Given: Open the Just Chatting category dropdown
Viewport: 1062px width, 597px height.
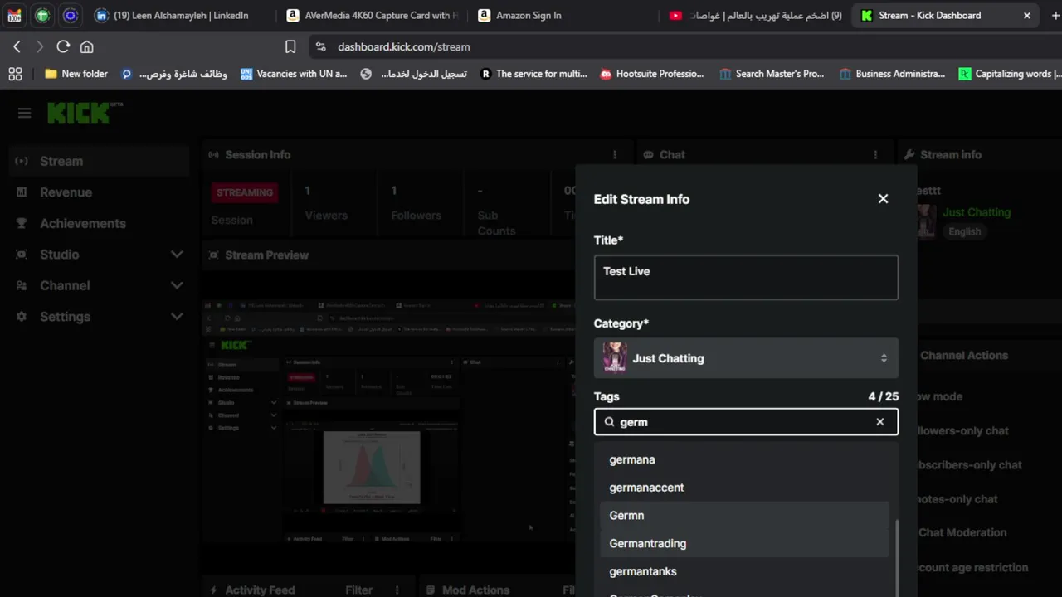Looking at the screenshot, I should coord(746,358).
